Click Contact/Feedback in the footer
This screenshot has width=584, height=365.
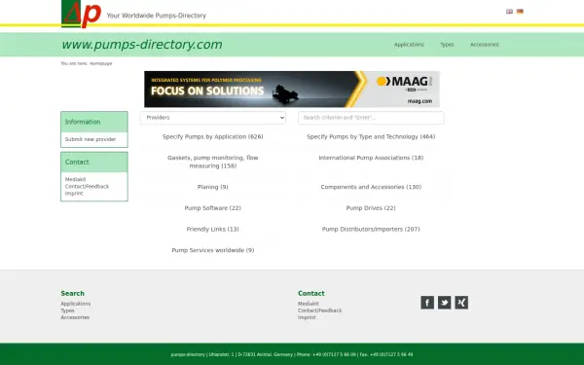pos(320,310)
